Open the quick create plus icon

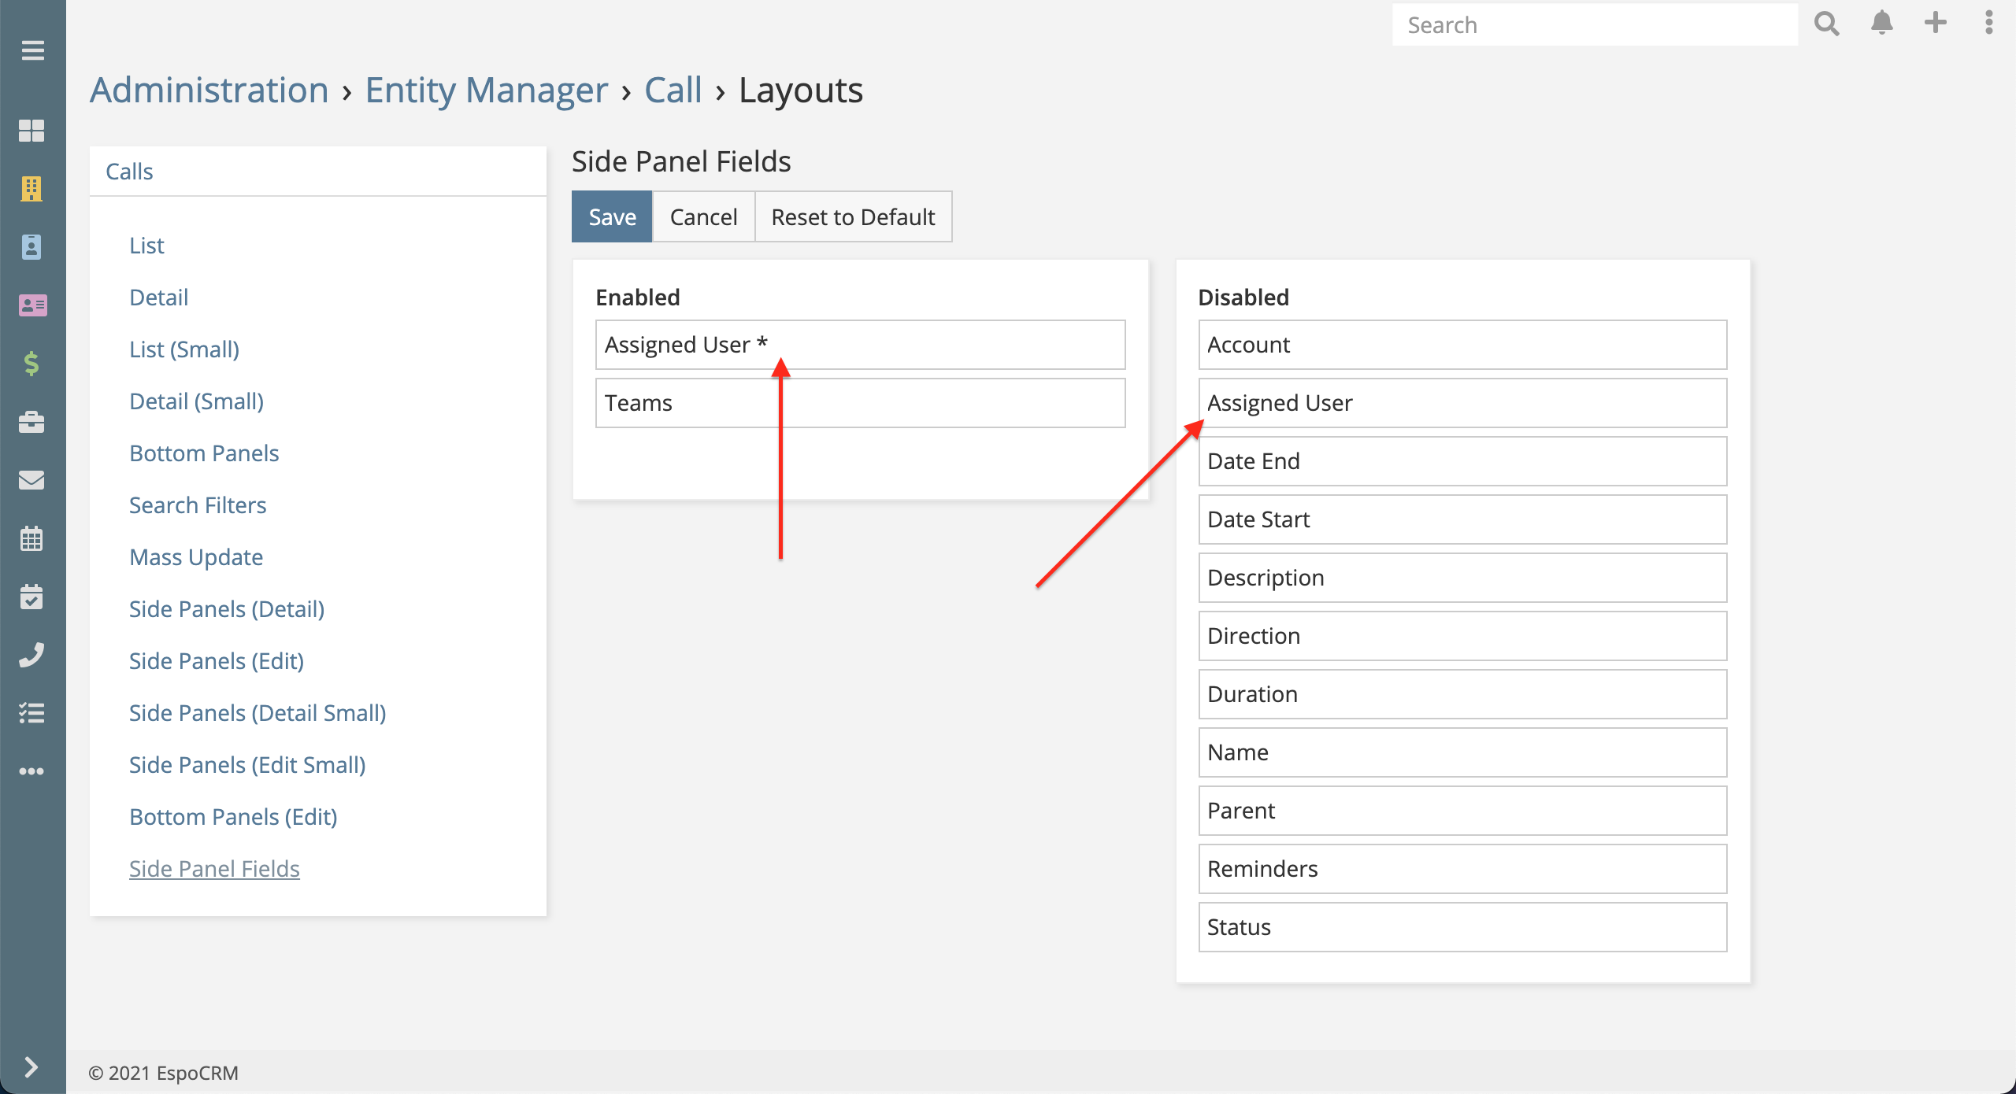1936,23
